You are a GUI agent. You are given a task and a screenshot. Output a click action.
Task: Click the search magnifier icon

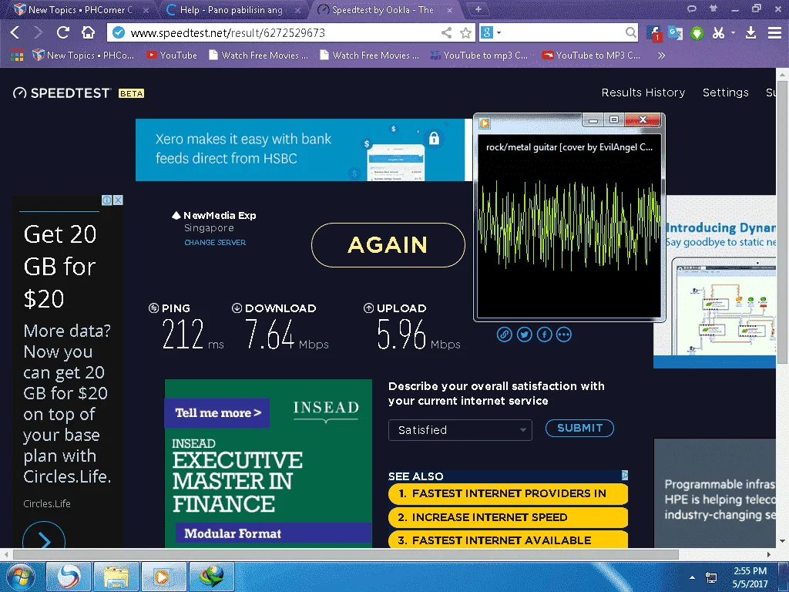pyautogui.click(x=630, y=32)
